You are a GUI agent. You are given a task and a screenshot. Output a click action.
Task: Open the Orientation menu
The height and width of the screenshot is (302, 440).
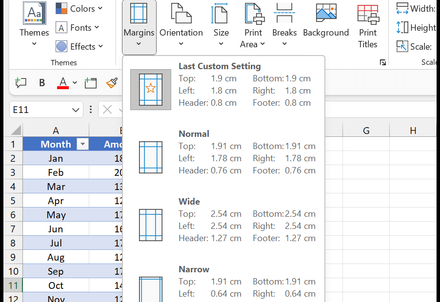pyautogui.click(x=181, y=25)
